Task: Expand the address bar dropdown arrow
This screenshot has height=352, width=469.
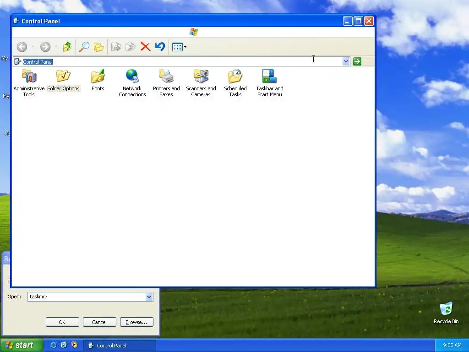Action: (x=346, y=61)
